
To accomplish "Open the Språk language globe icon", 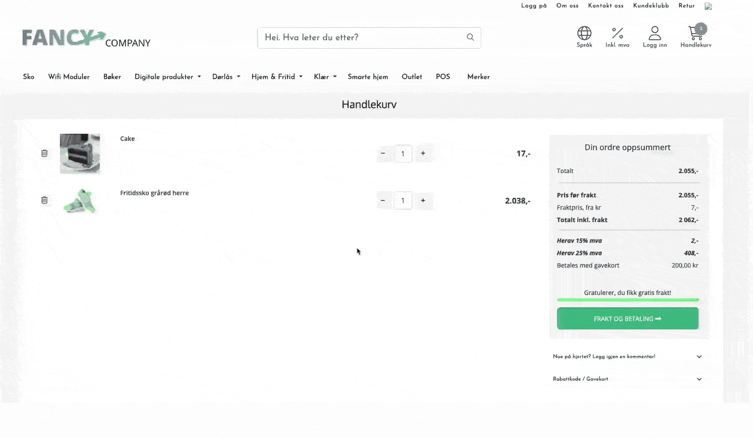I will [x=584, y=33].
